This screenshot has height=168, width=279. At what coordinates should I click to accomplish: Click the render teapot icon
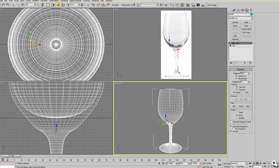click(x=203, y=5)
